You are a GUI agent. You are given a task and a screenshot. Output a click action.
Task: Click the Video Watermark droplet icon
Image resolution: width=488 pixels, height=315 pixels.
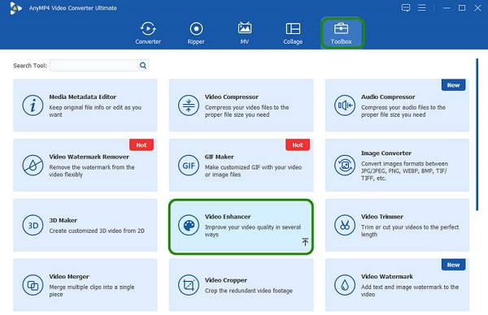click(x=345, y=285)
